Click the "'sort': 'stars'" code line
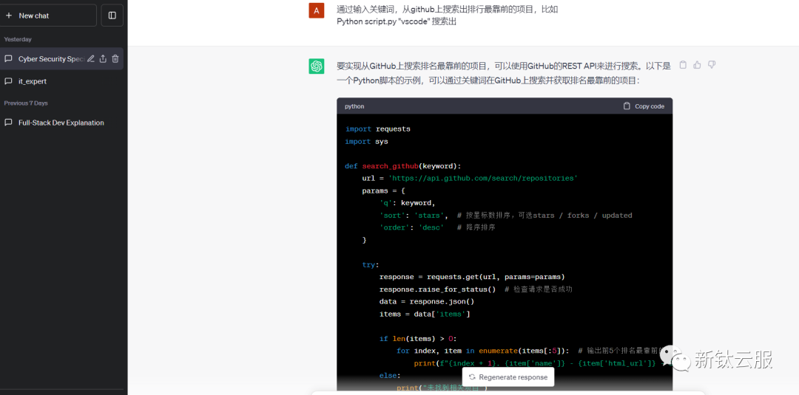The height and width of the screenshot is (395, 799). (505, 216)
